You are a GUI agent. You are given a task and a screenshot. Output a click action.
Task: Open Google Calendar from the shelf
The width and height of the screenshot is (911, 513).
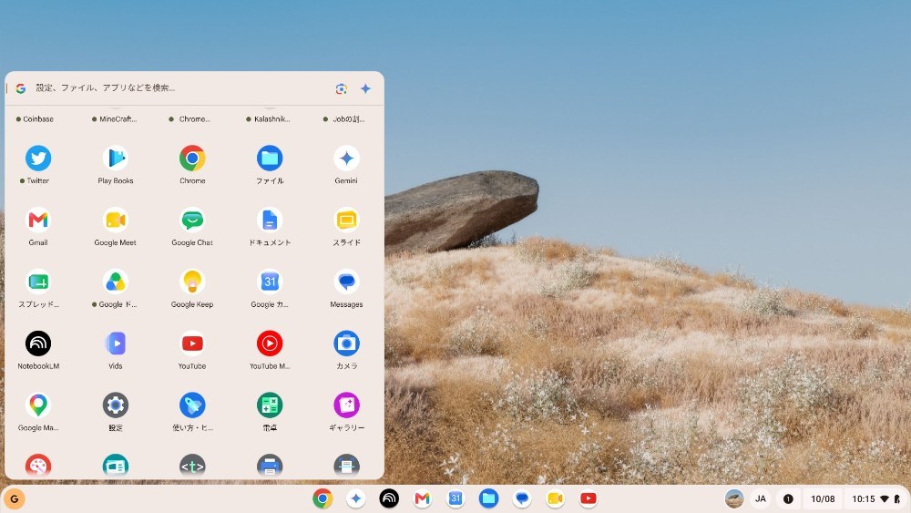pyautogui.click(x=455, y=498)
